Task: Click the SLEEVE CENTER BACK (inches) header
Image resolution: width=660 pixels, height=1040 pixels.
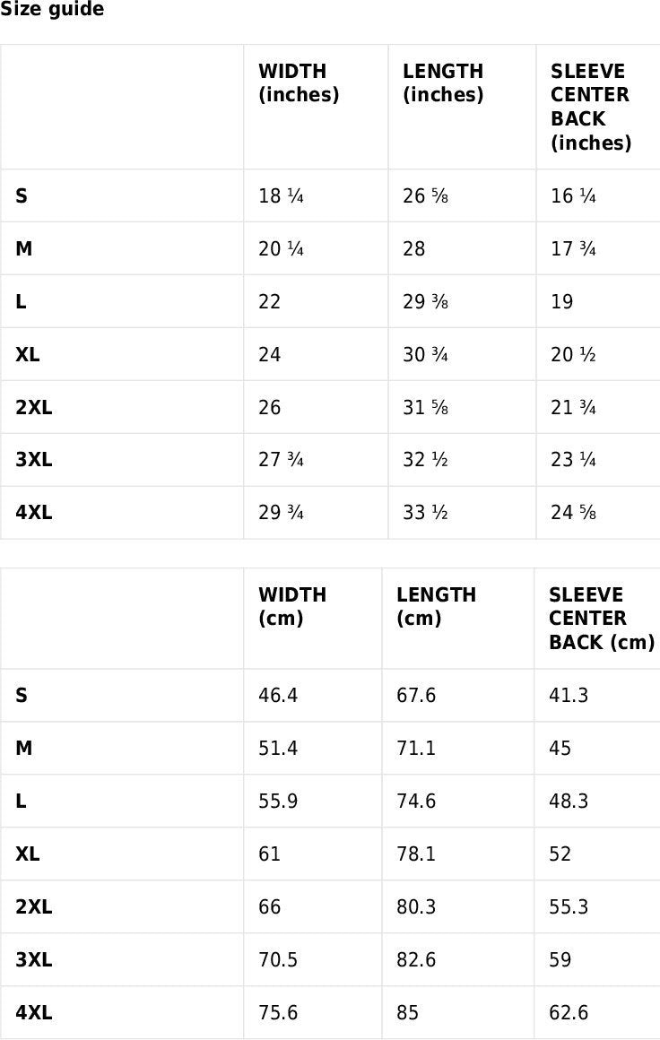Action: 591,107
